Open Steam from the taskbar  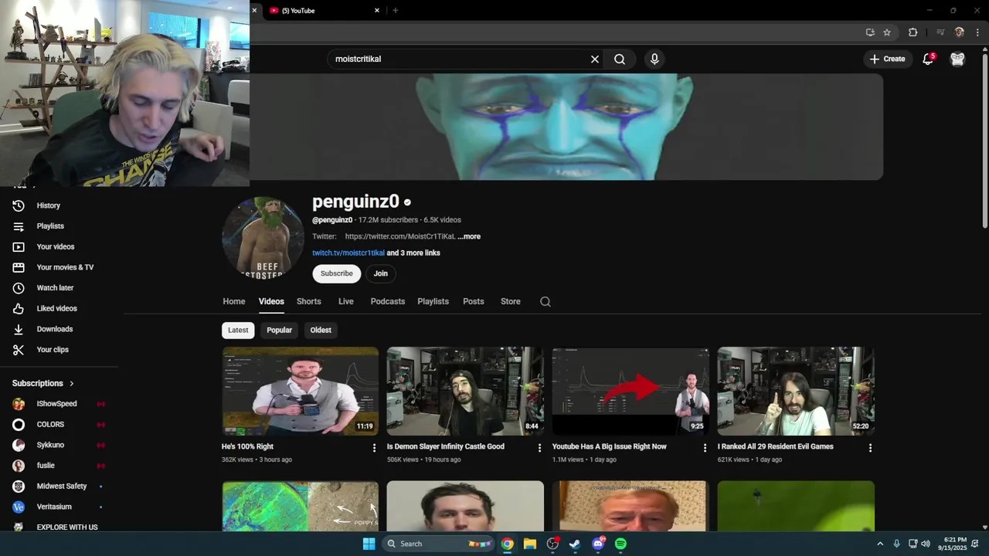575,544
